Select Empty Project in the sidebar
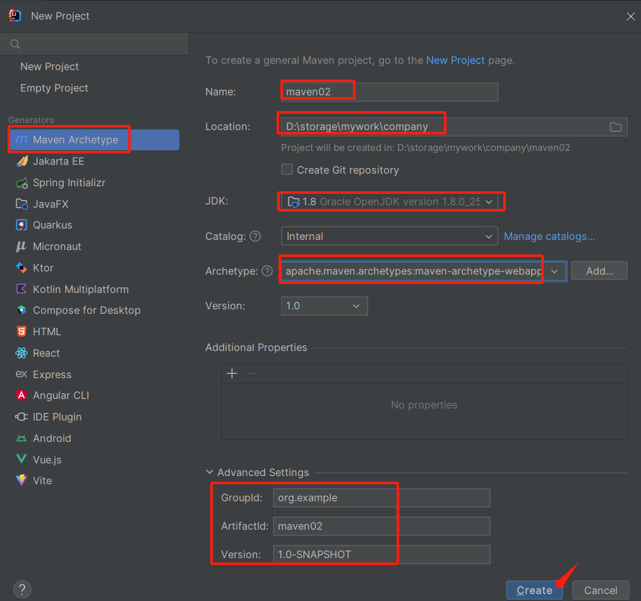The image size is (641, 601). pos(54,88)
